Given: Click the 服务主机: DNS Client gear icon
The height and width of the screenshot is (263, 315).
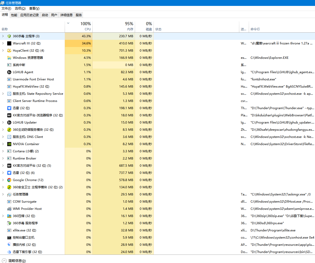Looking at the screenshot, I should 9,137.
